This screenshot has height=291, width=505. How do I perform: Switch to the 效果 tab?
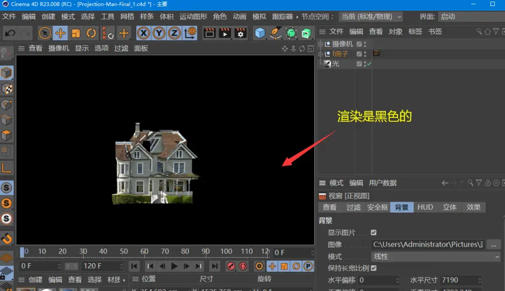click(x=473, y=207)
